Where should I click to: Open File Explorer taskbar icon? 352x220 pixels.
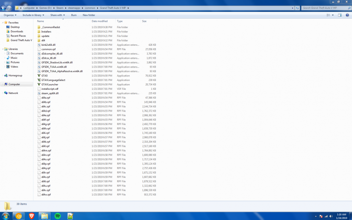click(x=44, y=216)
